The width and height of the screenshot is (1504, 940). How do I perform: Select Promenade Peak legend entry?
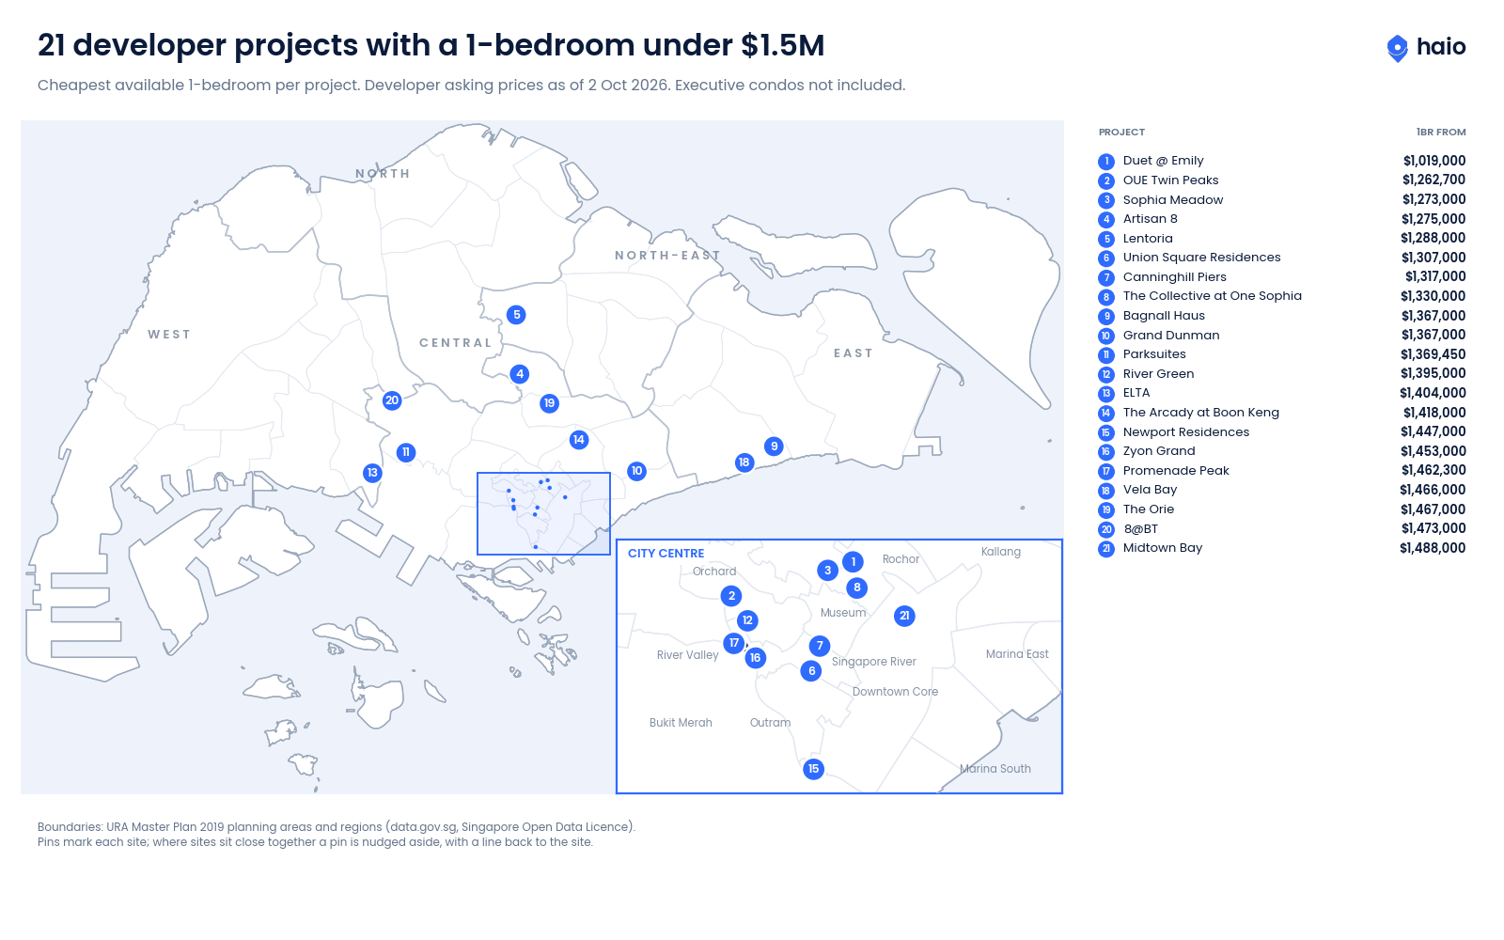1282,471
